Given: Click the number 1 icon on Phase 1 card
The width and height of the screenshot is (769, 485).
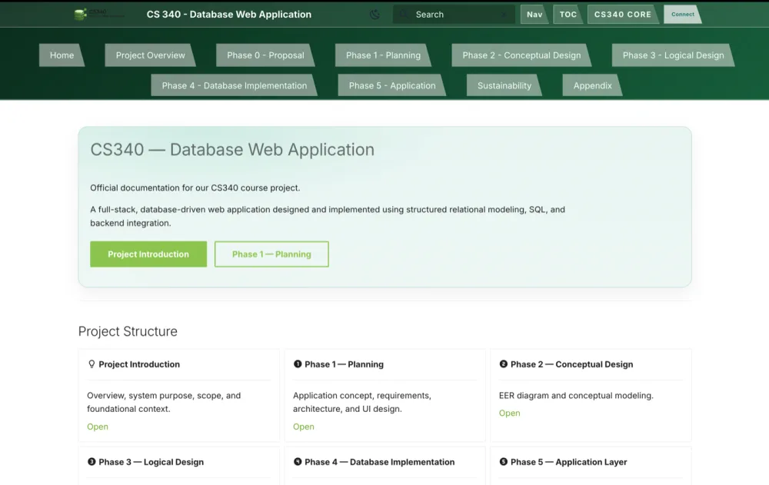Looking at the screenshot, I should click(x=297, y=364).
